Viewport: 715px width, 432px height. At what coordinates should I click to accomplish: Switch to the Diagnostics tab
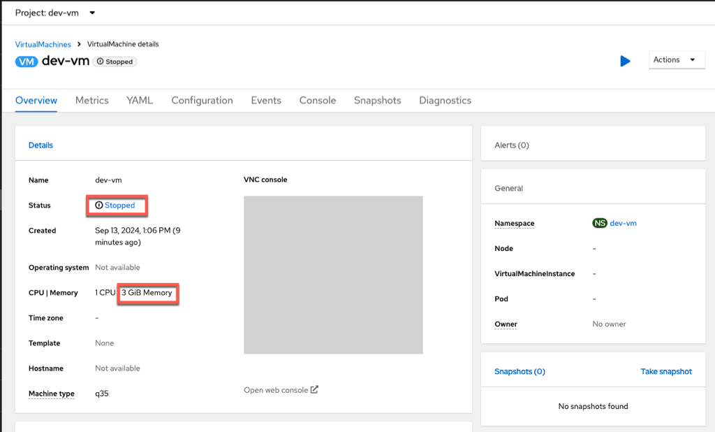pyautogui.click(x=445, y=100)
